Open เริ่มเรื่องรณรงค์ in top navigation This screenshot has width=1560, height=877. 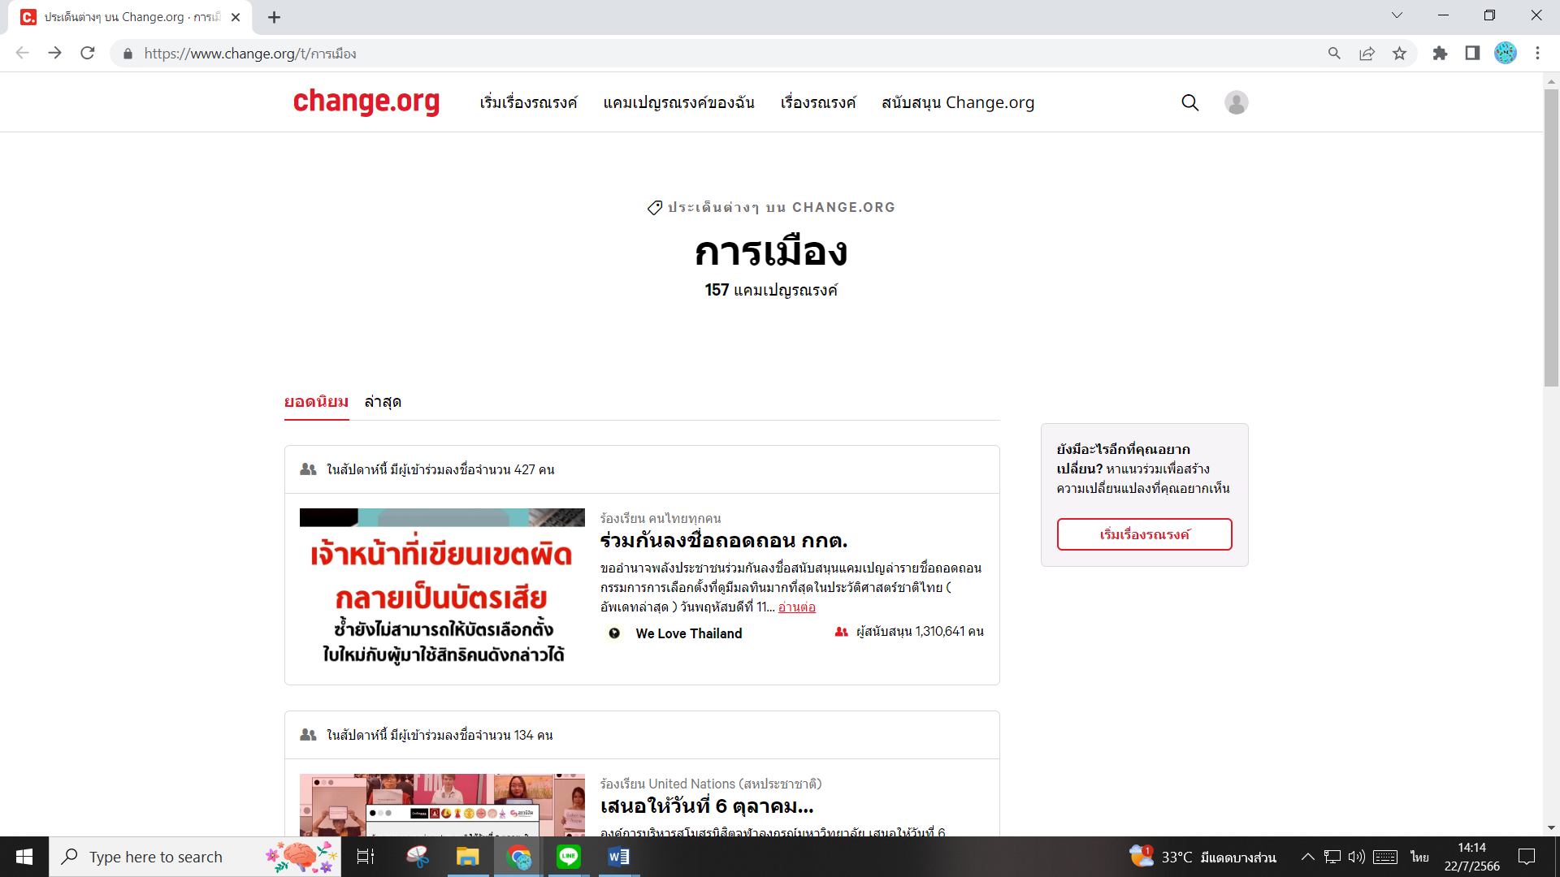click(528, 102)
